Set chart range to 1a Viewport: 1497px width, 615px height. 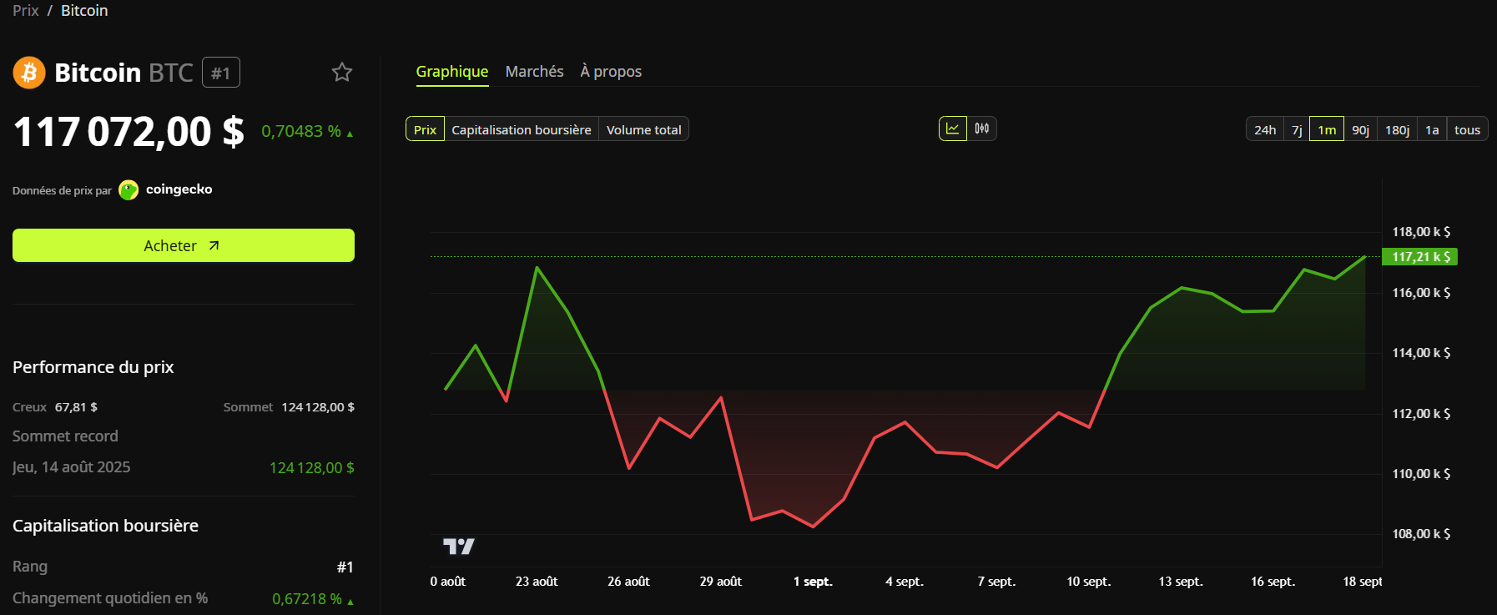[1432, 129]
